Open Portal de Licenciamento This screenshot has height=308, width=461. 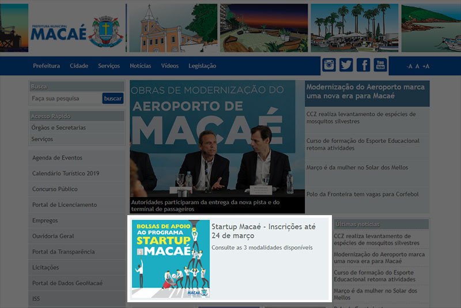[65, 205]
